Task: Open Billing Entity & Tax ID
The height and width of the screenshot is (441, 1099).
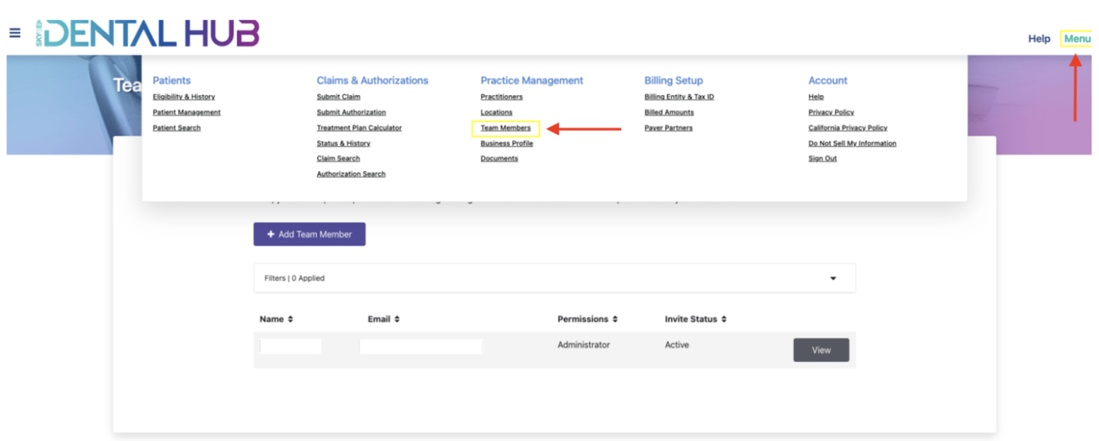Action: pos(679,97)
